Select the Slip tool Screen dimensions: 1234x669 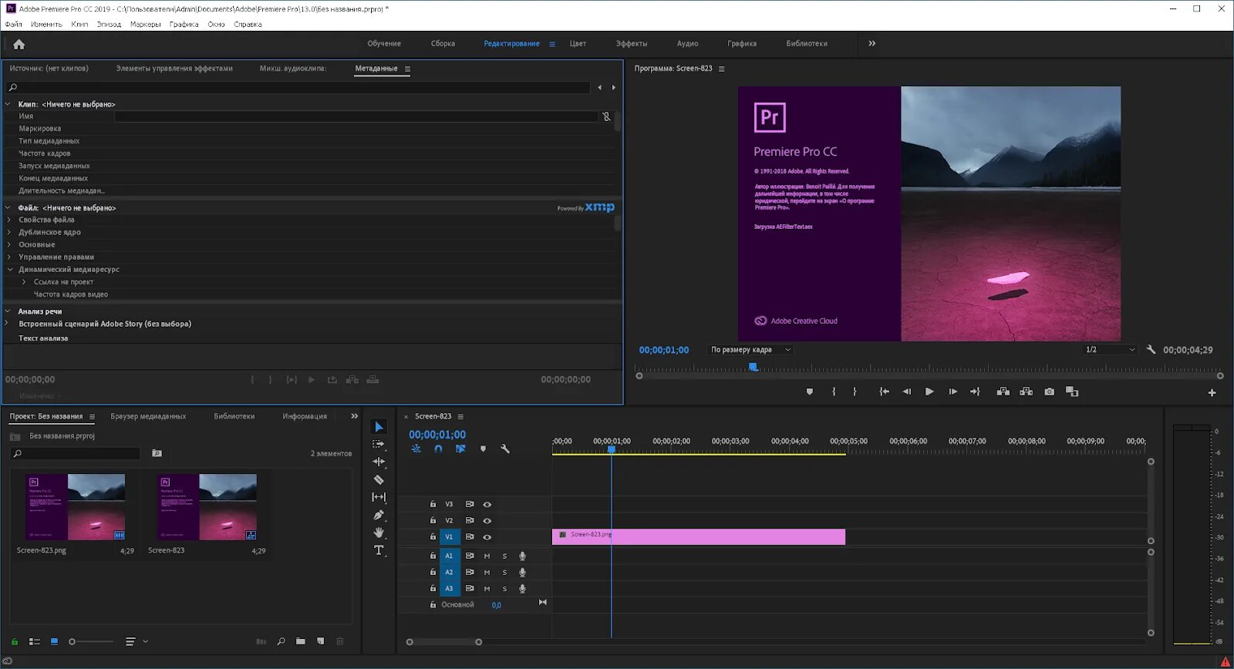click(x=379, y=497)
